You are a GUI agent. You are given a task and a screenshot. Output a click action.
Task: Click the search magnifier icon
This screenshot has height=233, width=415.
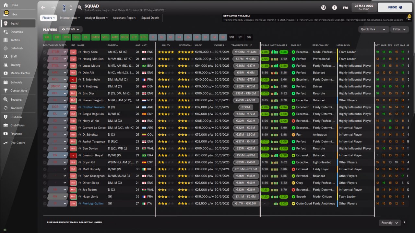point(80,7)
